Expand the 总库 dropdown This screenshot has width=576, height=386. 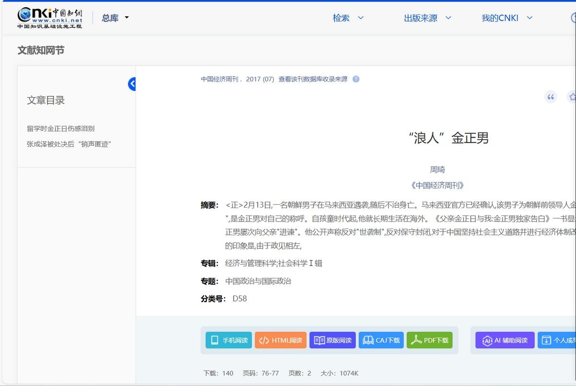[115, 18]
